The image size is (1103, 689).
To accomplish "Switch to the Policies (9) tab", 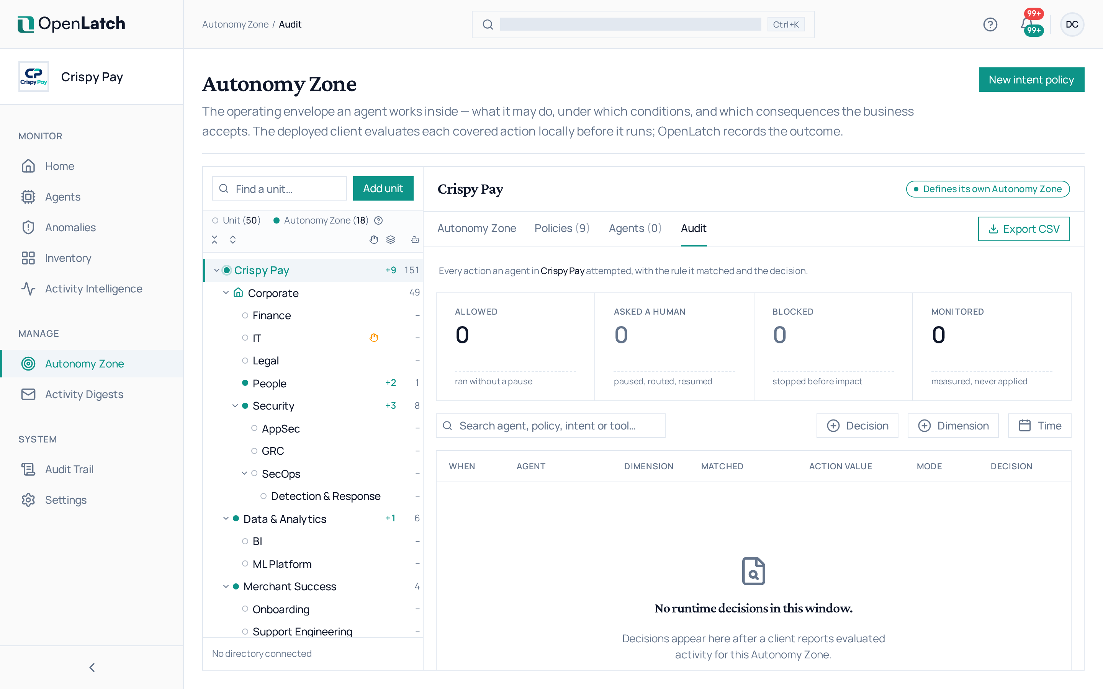I will pyautogui.click(x=562, y=228).
